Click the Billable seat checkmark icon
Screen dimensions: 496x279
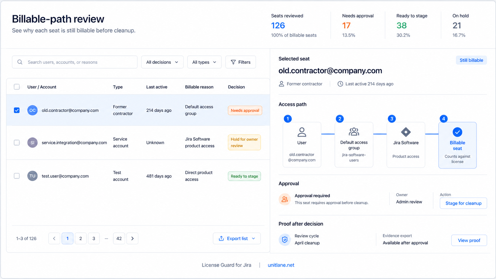click(457, 132)
